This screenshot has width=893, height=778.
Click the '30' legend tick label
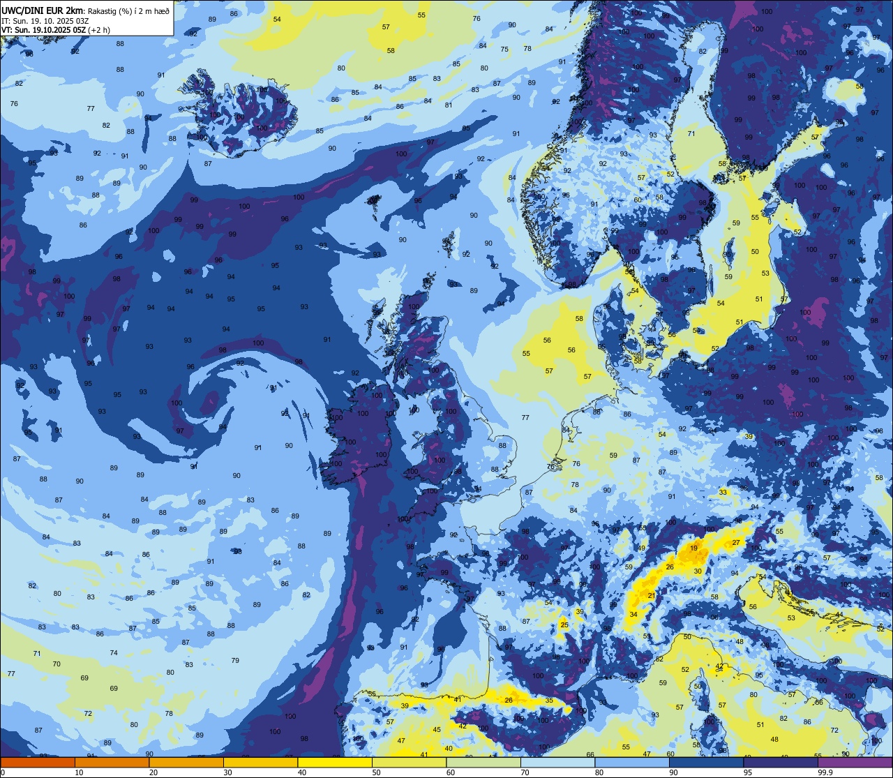point(227,772)
